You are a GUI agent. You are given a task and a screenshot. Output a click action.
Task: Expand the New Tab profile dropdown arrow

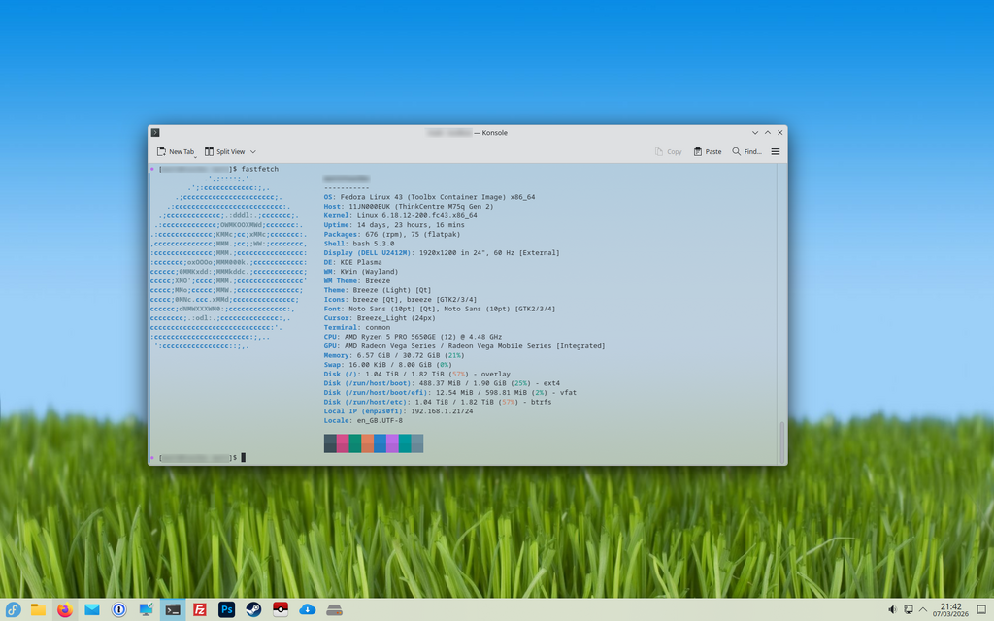click(x=195, y=156)
